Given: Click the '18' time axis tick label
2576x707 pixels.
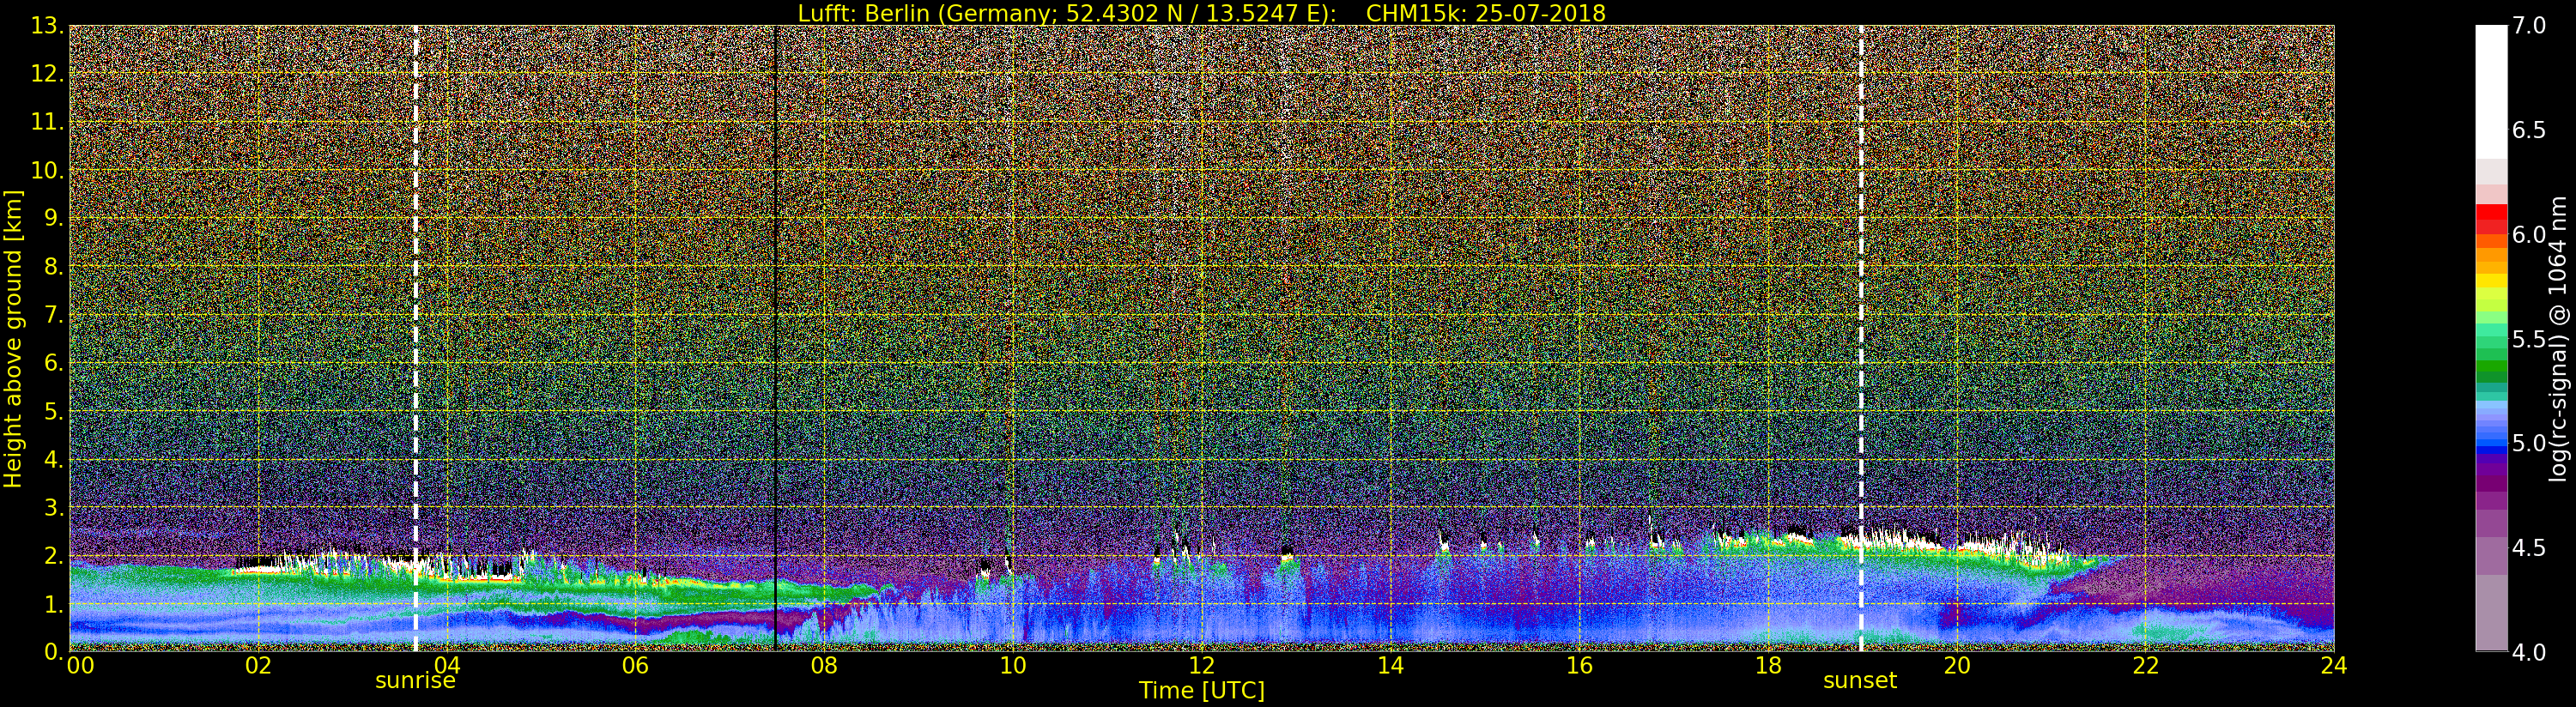Looking at the screenshot, I should 1768,666.
